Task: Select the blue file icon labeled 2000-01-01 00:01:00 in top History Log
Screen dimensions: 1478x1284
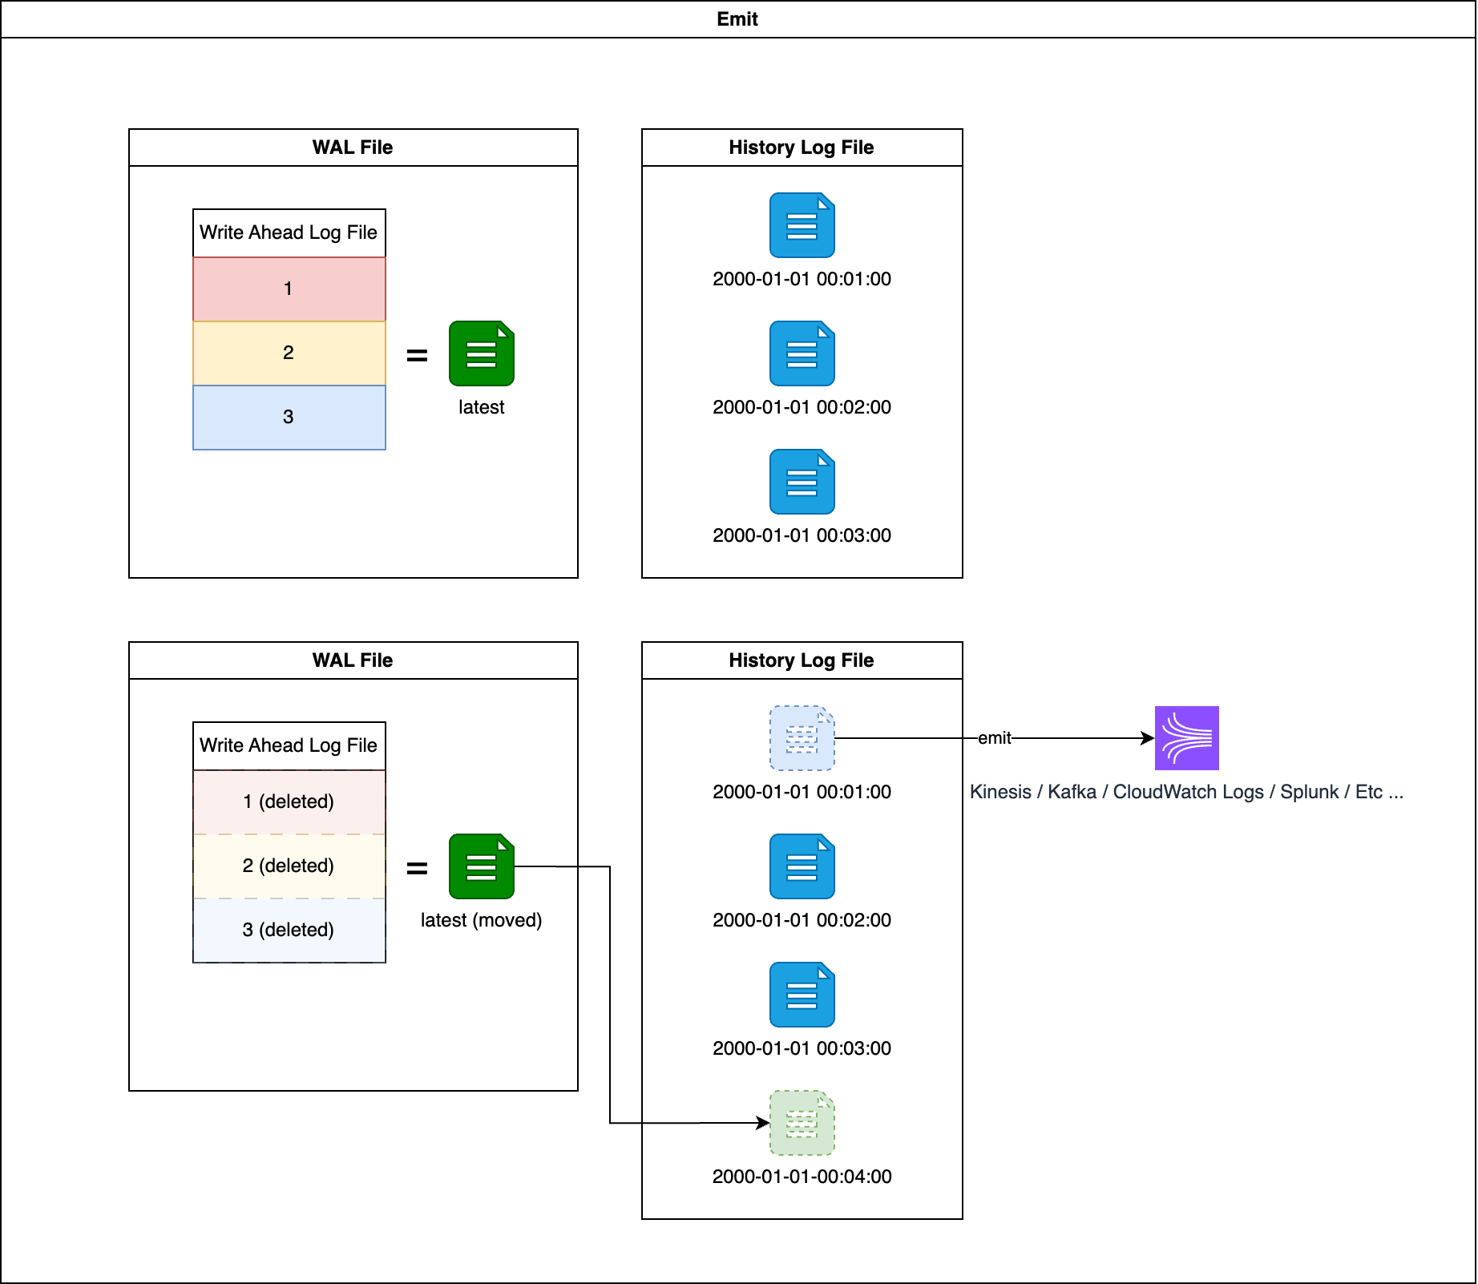Action: [x=802, y=225]
